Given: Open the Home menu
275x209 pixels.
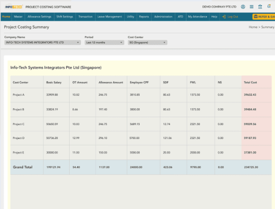Looking at the screenshot, I should [x=6, y=17].
